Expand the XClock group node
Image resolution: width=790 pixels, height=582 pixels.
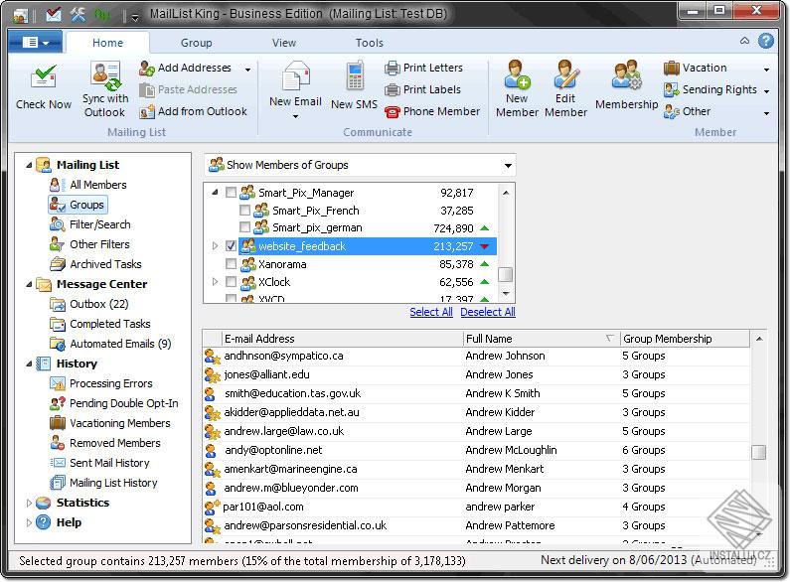pyautogui.click(x=215, y=281)
